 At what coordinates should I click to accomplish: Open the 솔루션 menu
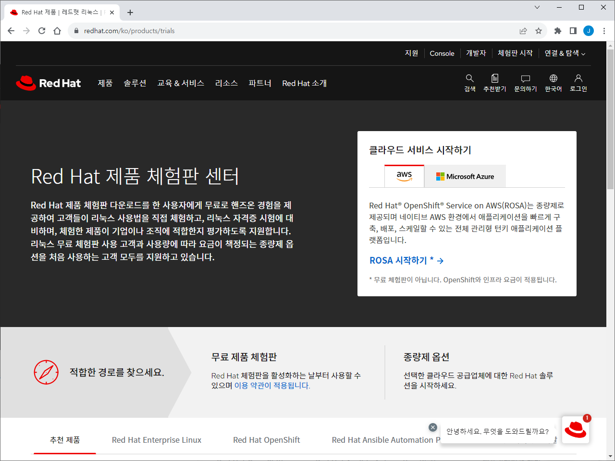[x=135, y=83]
